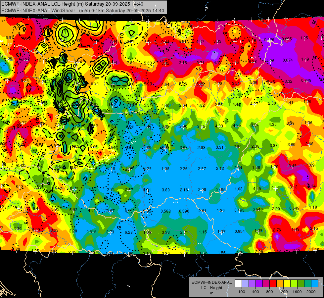324x298 pixels.
Task: Click the map value 0.515
Action: (x=92, y=232)
